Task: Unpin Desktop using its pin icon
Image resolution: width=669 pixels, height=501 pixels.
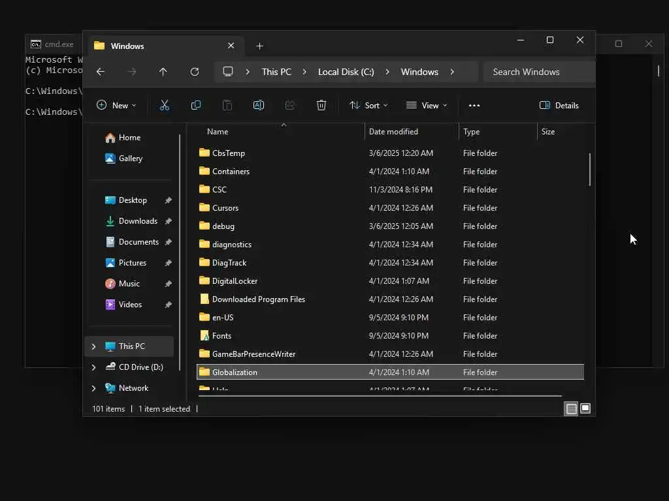Action: click(169, 200)
